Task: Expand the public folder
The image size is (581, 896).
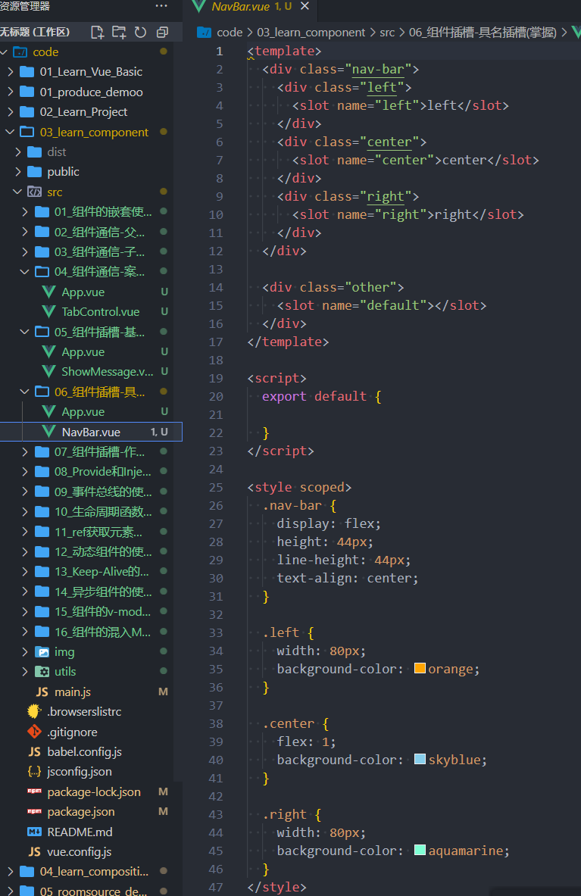Action: point(17,171)
